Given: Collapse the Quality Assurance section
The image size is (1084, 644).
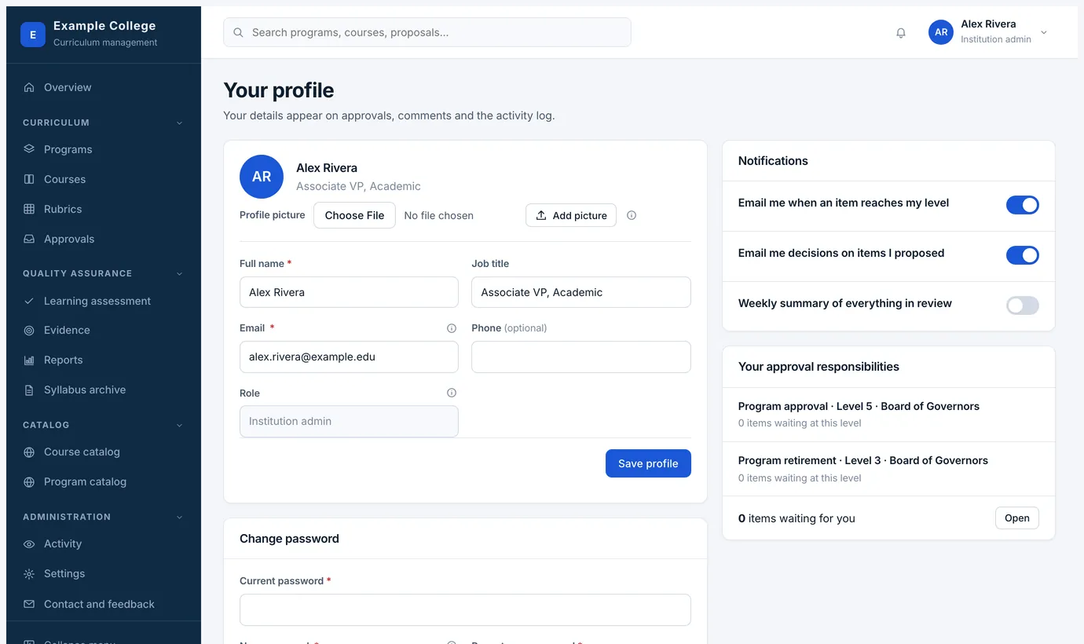Looking at the screenshot, I should [x=179, y=273].
